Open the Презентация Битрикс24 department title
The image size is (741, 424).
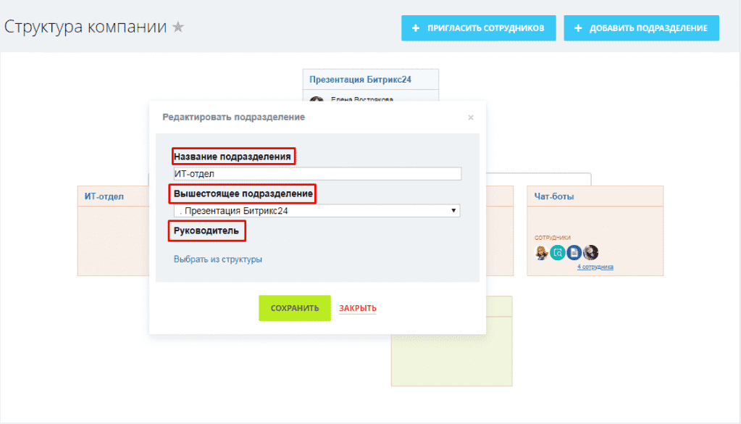[360, 79]
